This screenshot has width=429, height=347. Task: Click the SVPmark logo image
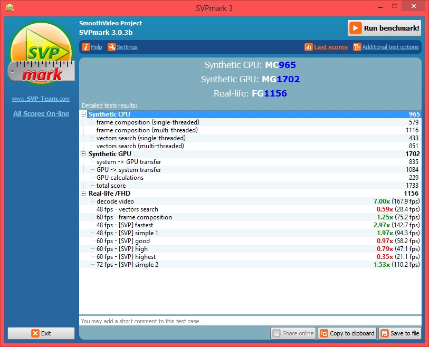coord(41,53)
